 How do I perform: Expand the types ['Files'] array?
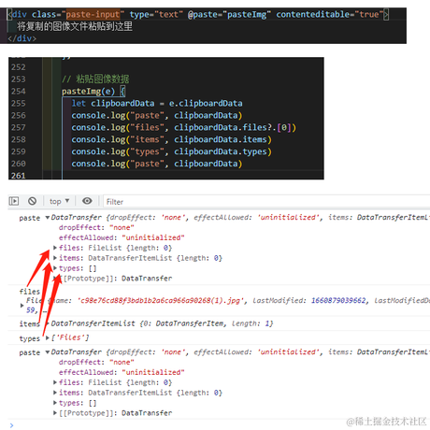(48, 337)
